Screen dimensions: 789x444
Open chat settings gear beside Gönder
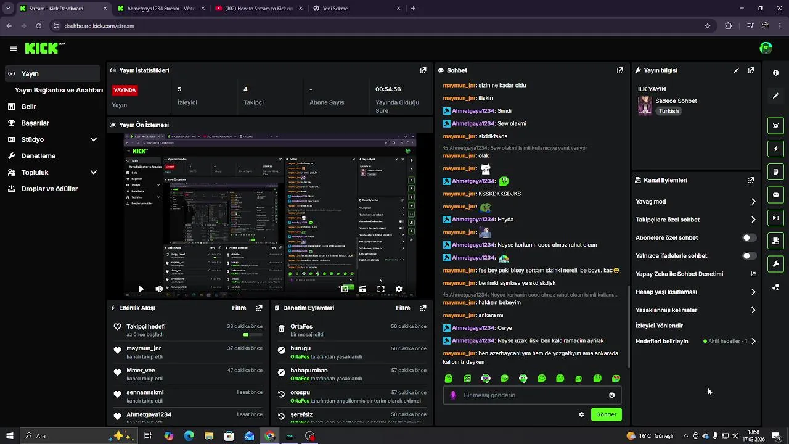click(x=581, y=414)
